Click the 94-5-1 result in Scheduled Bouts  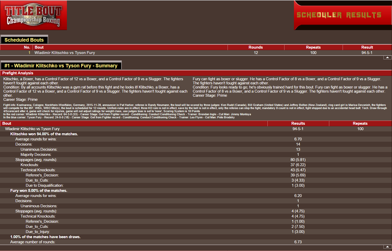pos(367,53)
